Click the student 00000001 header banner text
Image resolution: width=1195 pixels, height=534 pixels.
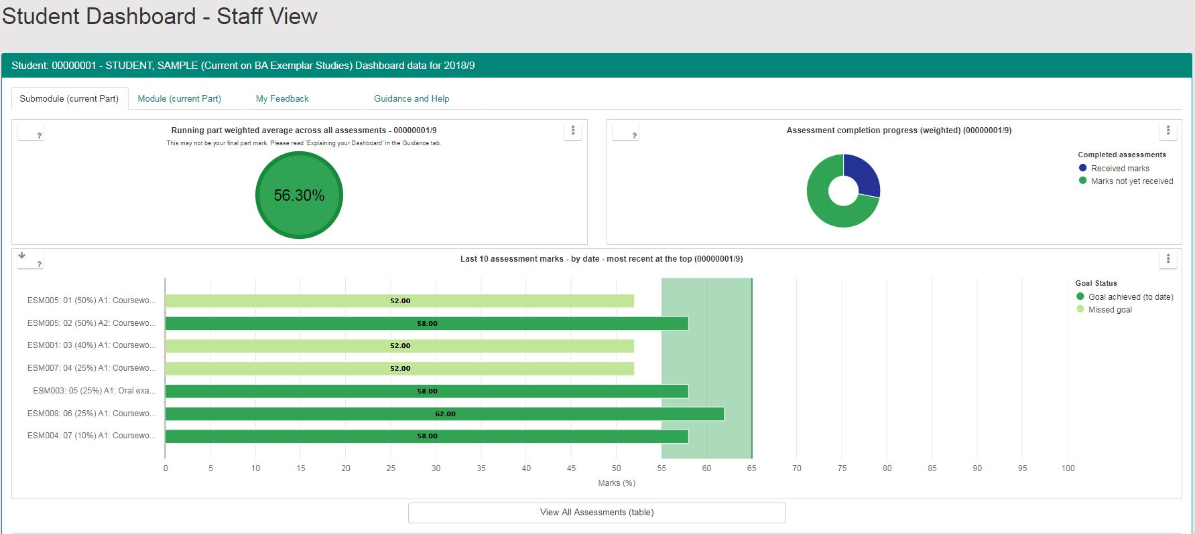click(x=243, y=66)
